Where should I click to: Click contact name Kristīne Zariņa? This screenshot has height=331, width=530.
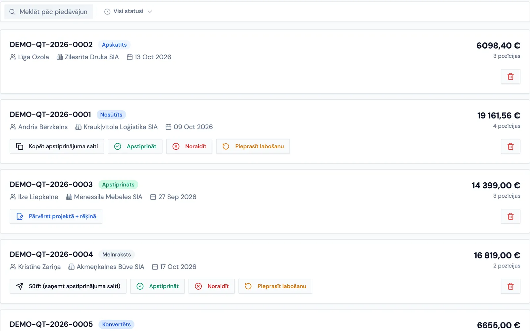[x=39, y=267]
